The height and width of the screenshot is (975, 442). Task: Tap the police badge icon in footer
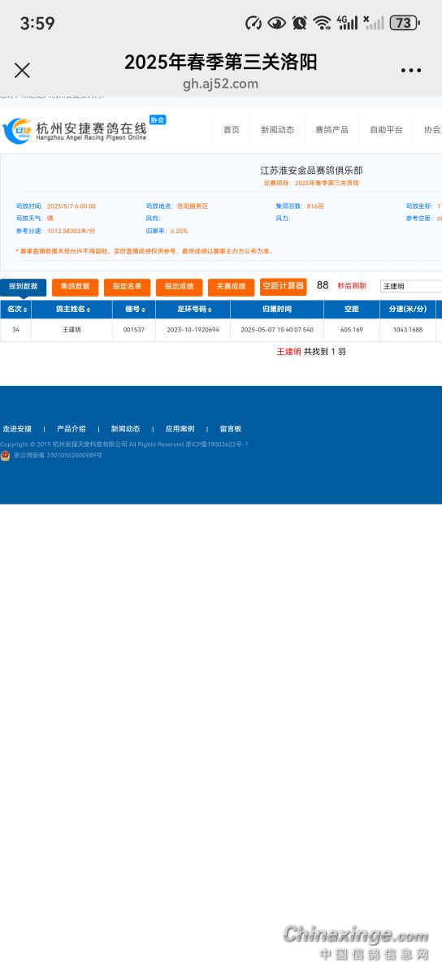6,455
